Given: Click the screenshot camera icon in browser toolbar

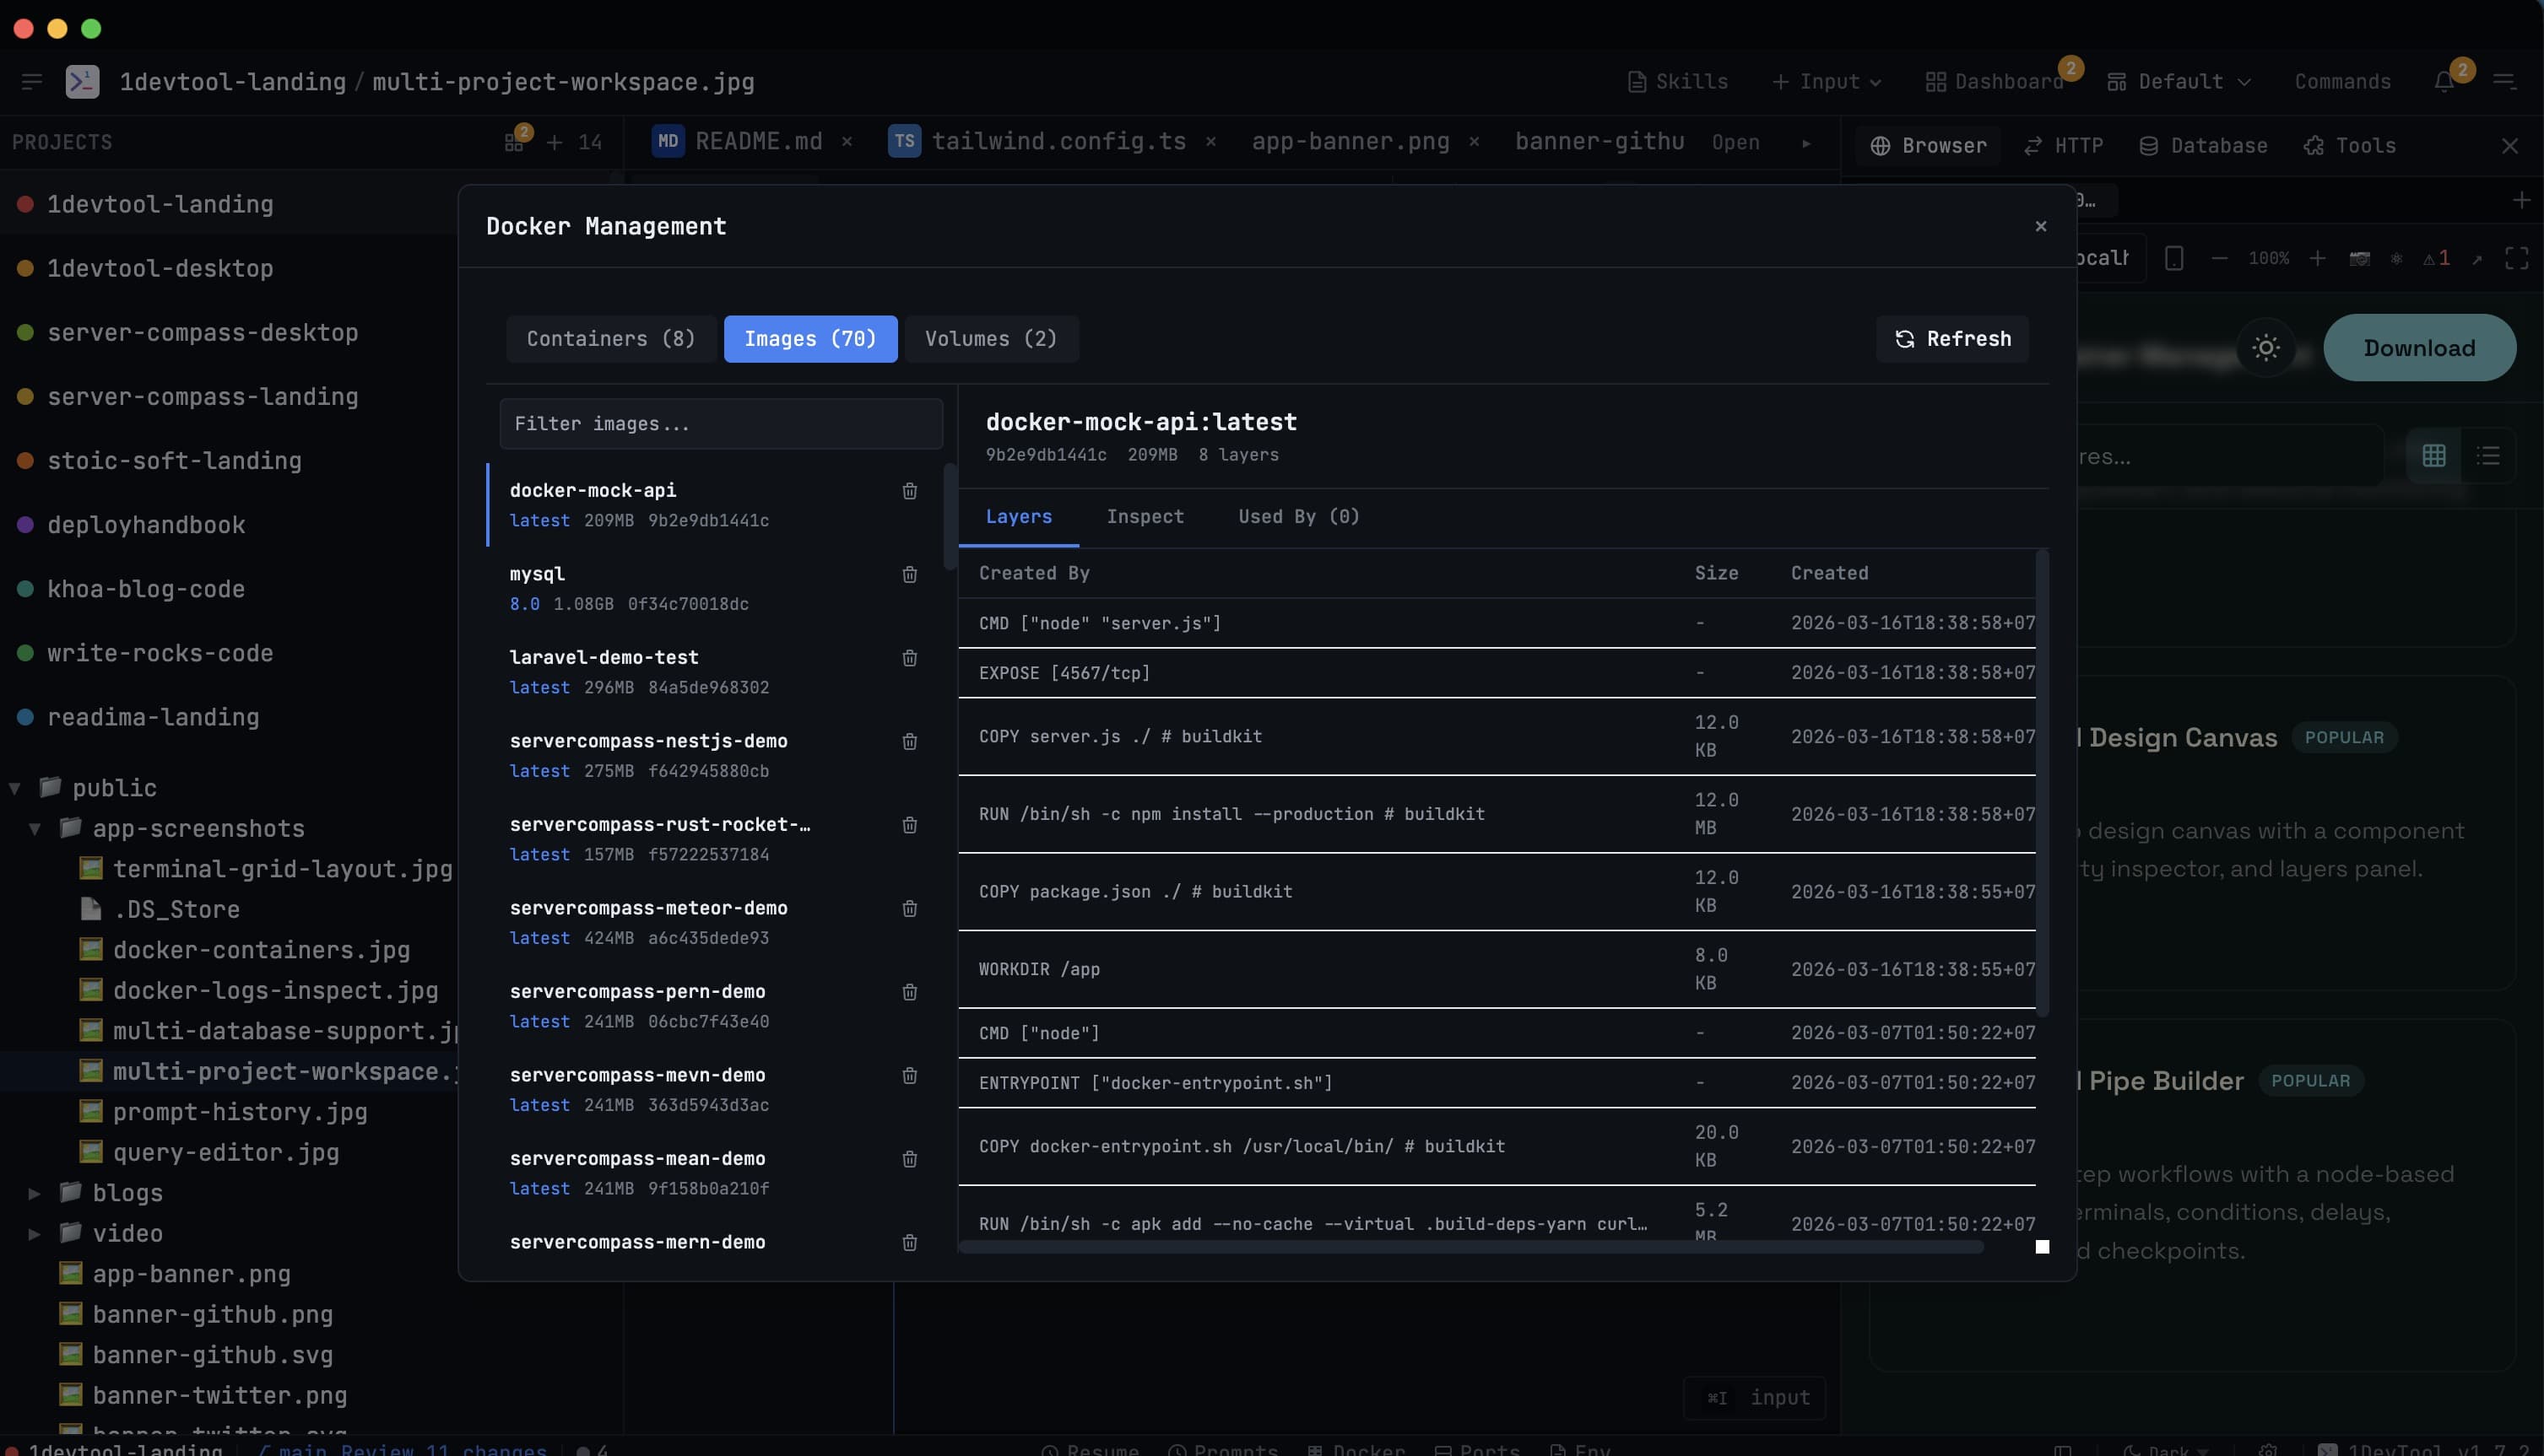Looking at the screenshot, I should tap(2361, 258).
